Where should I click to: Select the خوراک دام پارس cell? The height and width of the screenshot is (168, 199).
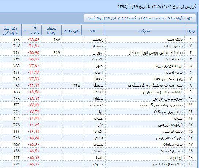145,138
